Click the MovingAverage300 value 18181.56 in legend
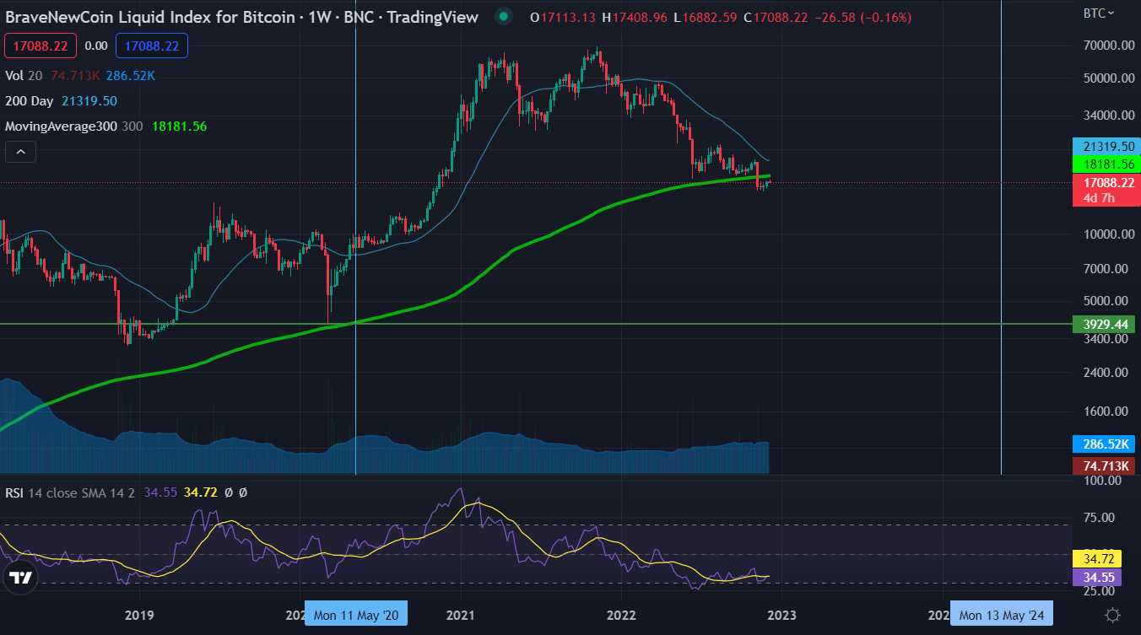 (179, 126)
